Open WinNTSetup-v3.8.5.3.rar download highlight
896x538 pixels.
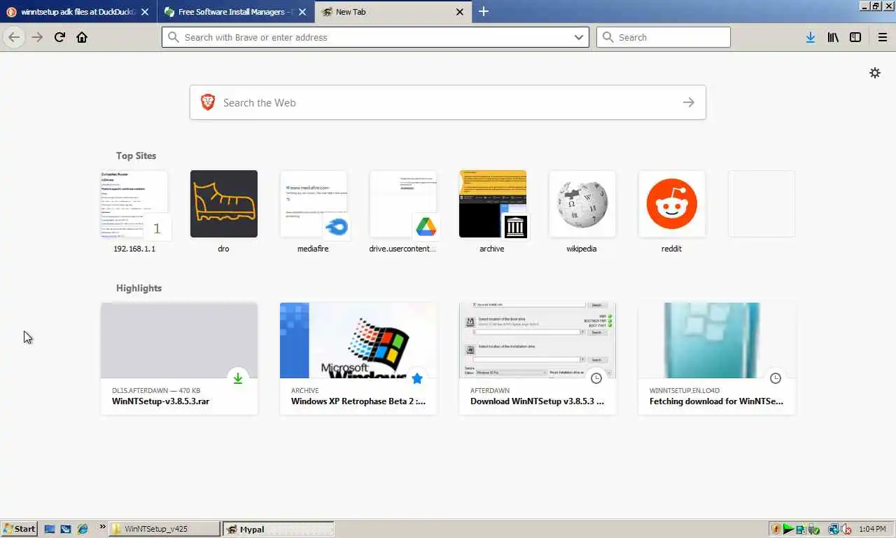[x=179, y=359]
